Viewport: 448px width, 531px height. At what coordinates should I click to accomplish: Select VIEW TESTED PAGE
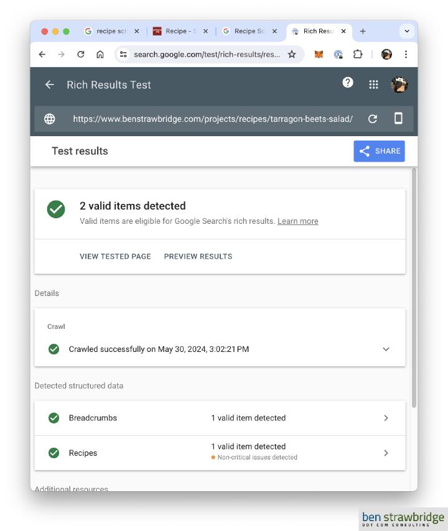[x=115, y=256]
